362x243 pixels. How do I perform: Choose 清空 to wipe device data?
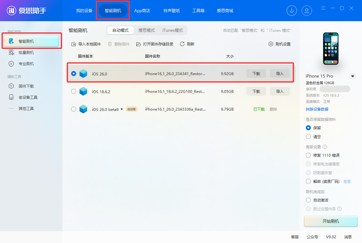click(x=308, y=136)
